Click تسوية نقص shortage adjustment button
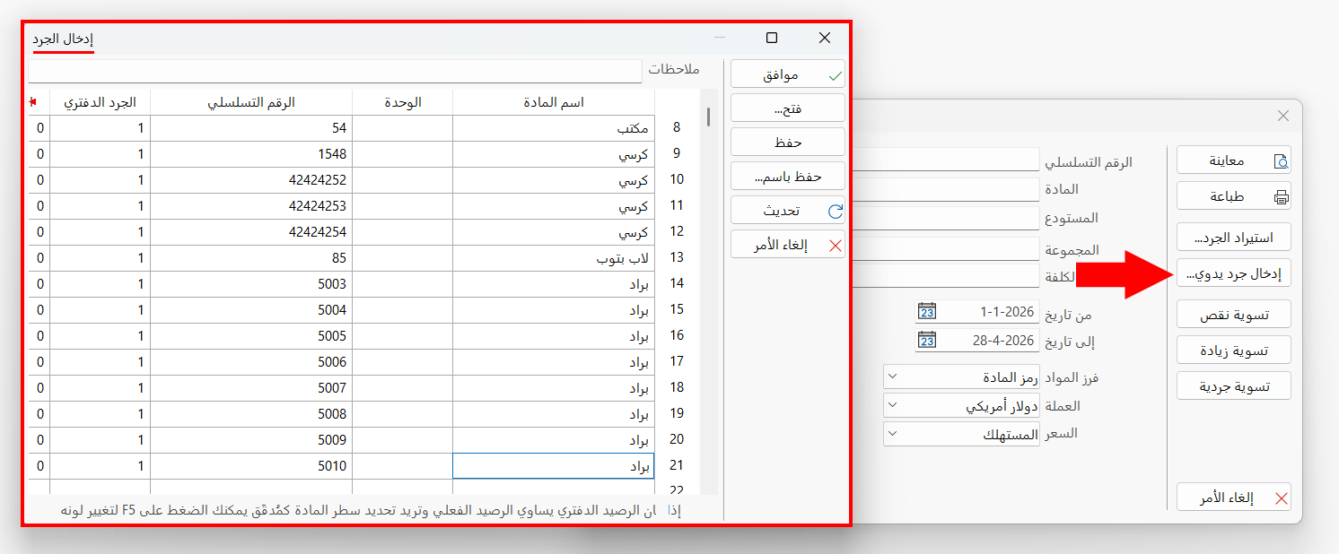Viewport: 1339px width, 554px height. coord(1234,314)
